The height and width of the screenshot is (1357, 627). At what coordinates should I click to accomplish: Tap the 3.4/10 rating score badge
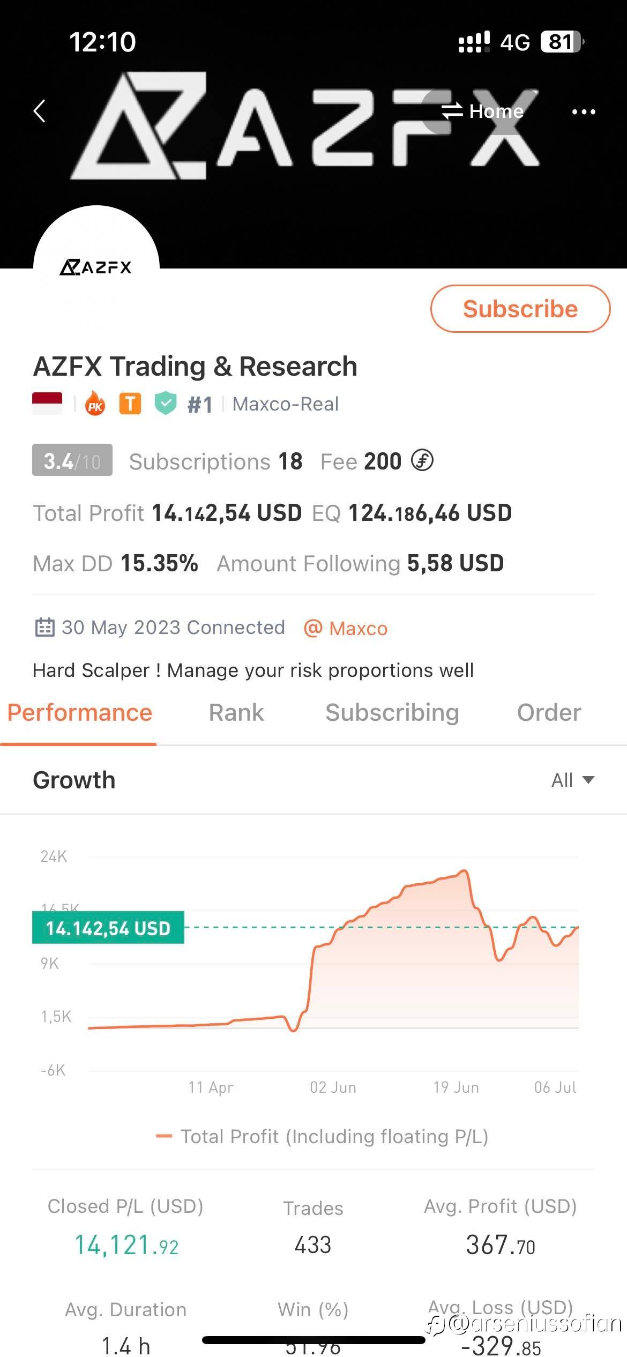click(72, 460)
